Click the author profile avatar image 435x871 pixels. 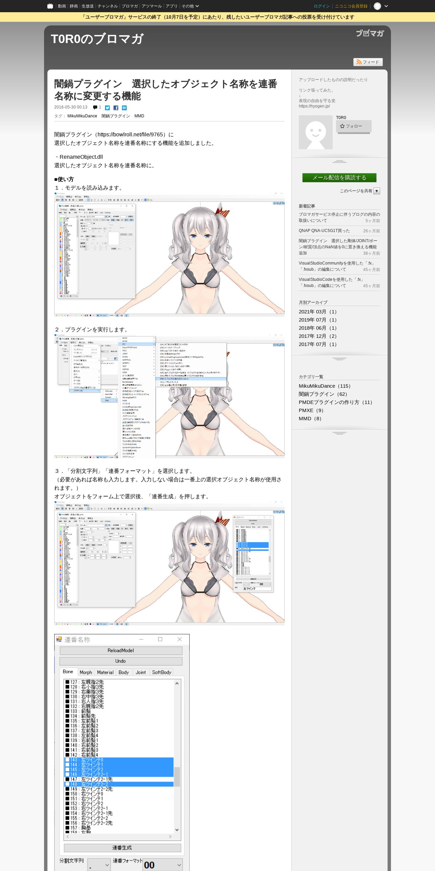pos(316,132)
